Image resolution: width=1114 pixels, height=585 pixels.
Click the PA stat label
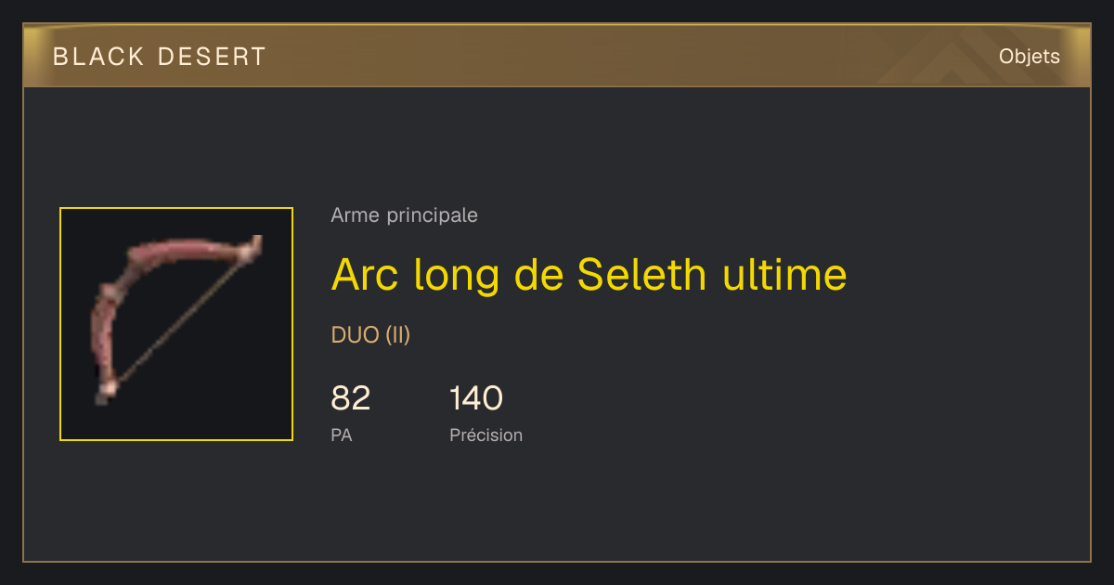341,435
